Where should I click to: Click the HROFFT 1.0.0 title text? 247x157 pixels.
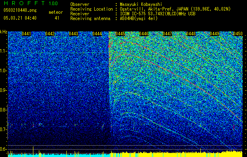(x=31, y=3)
